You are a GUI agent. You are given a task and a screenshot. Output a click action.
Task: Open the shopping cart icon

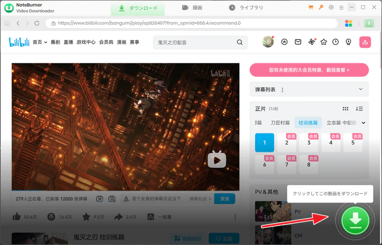coord(311,7)
